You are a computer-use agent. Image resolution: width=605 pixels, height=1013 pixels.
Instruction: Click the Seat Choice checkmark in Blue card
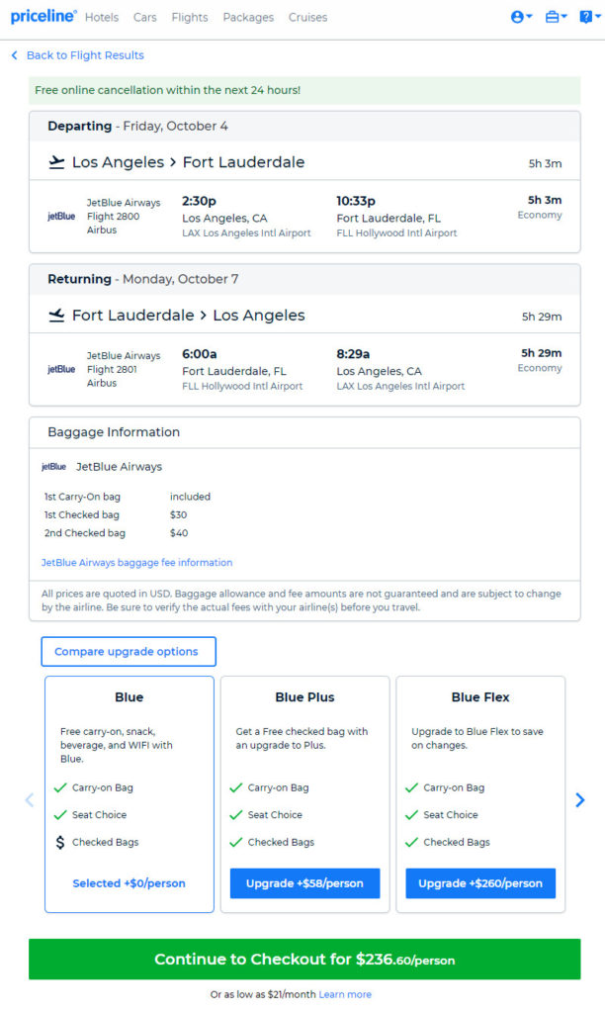tap(60, 815)
